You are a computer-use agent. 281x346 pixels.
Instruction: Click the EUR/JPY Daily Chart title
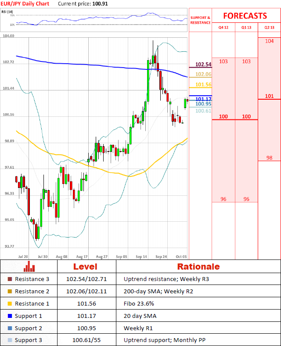click(x=25, y=4)
